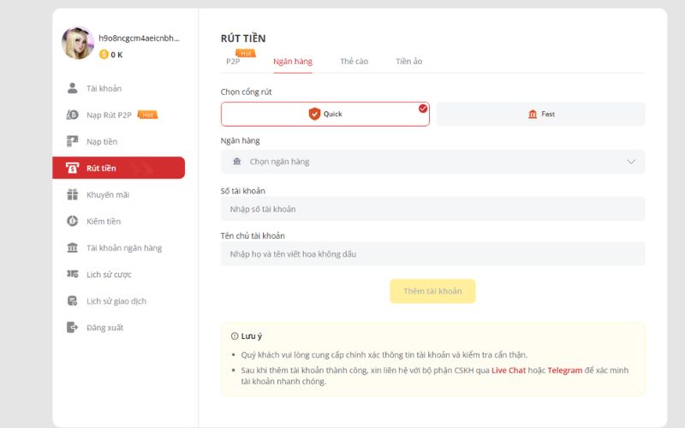Focus the Nhập số tài khoản field

(x=432, y=209)
